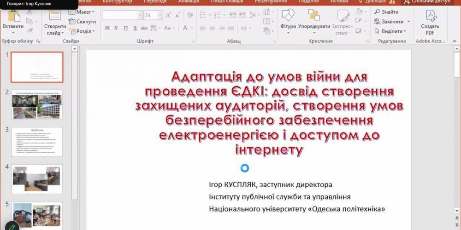The height and width of the screenshot is (230, 461).
Task: Open the AV character spacing menu
Action: click(155, 28)
